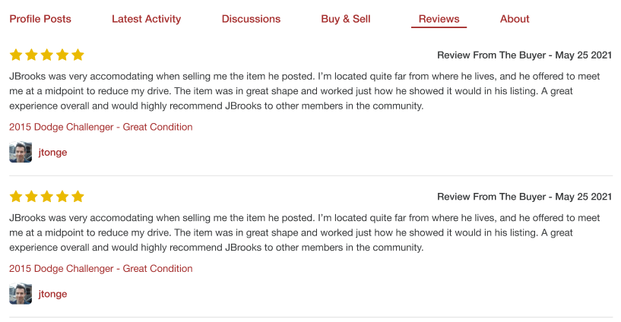621x322 pixels.
Task: Open the Profile Posts tab
Action: [x=40, y=19]
